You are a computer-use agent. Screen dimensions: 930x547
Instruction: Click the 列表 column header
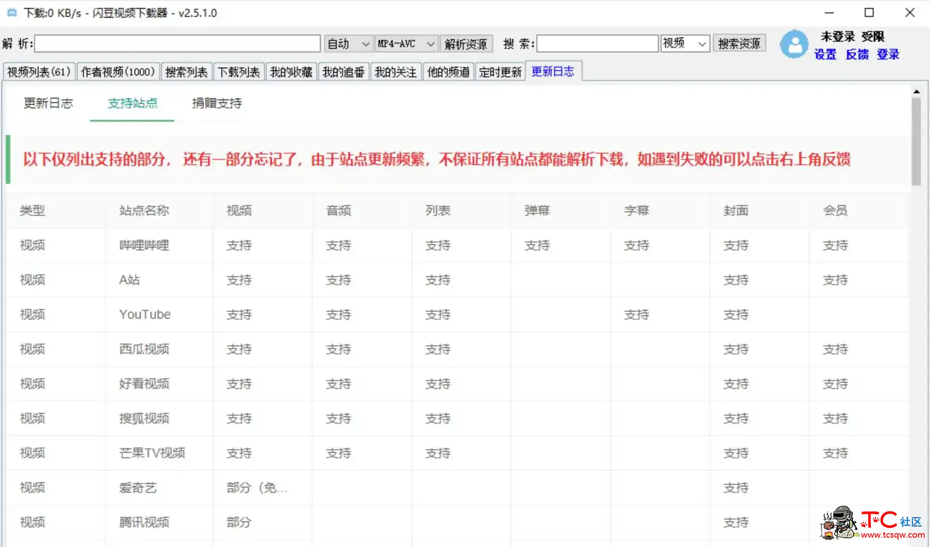click(x=438, y=210)
